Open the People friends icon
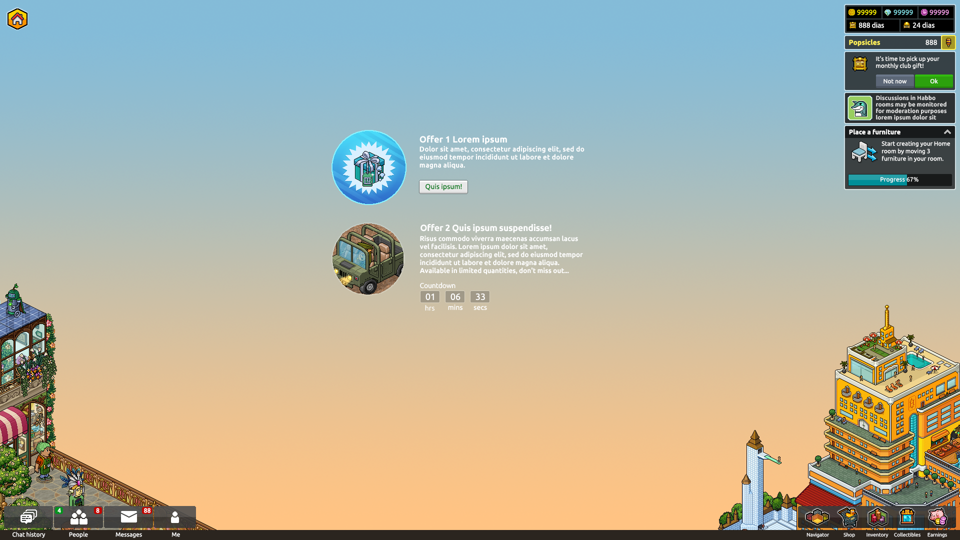960x540 pixels. [x=78, y=517]
